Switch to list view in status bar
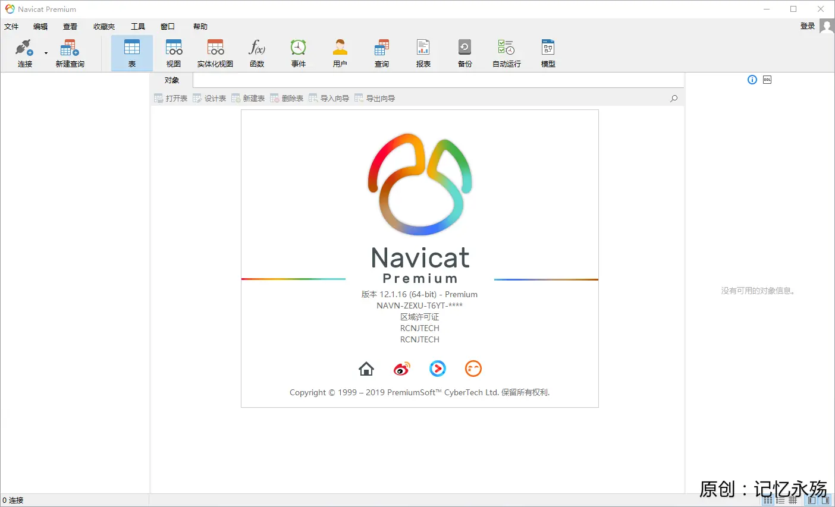This screenshot has height=507, width=835. (780, 500)
